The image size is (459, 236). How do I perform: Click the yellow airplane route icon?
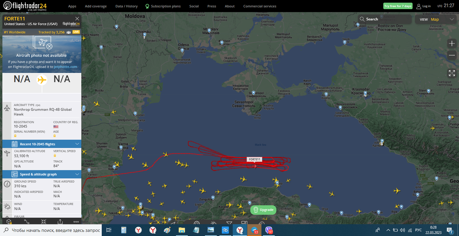click(x=42, y=80)
